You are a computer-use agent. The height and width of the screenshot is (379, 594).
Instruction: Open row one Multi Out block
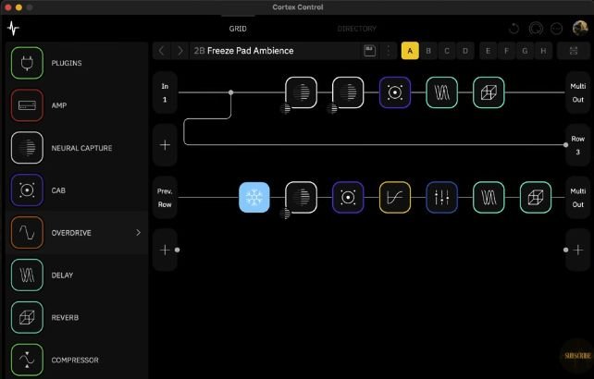pos(577,92)
